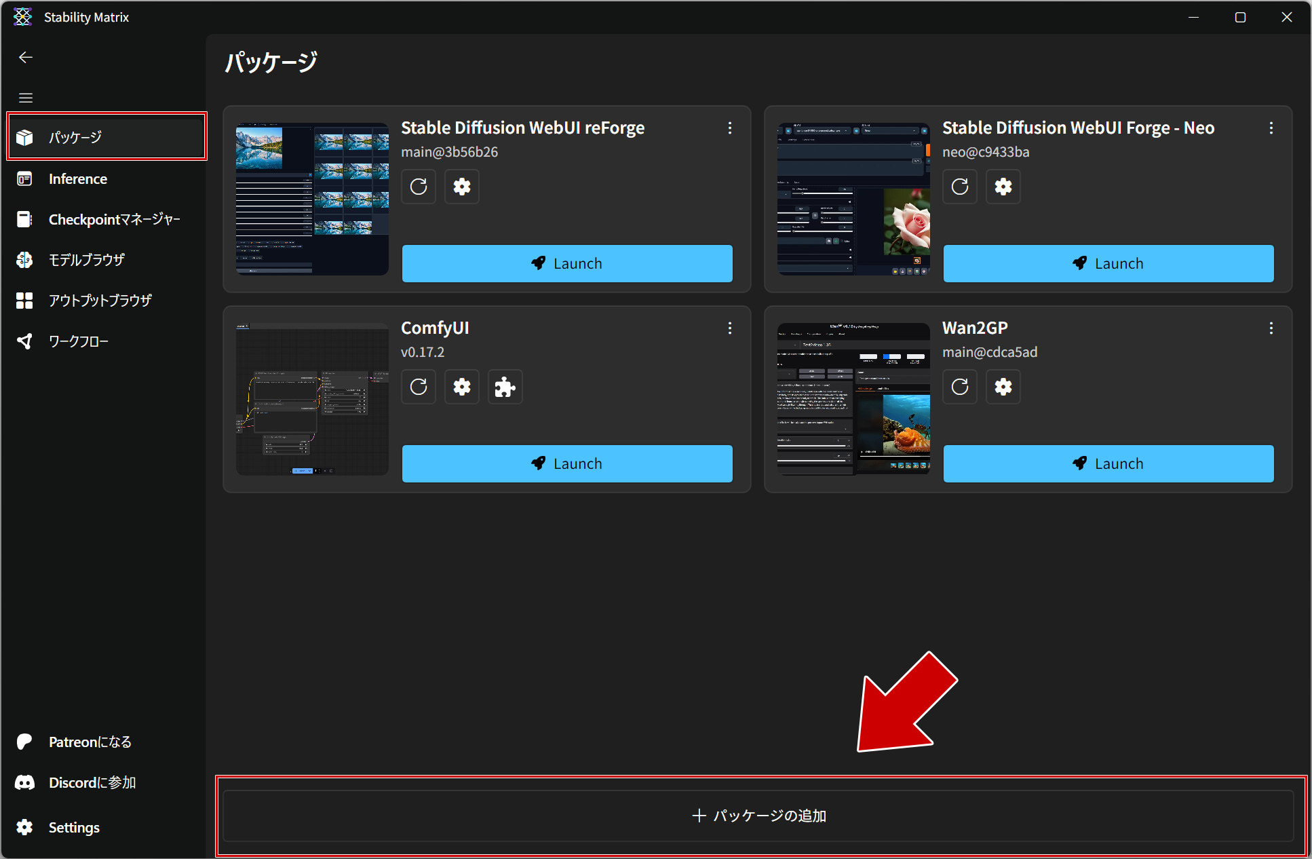Click the ComfyUI settings gear icon
Viewport: 1312px width, 859px height.
pos(462,387)
